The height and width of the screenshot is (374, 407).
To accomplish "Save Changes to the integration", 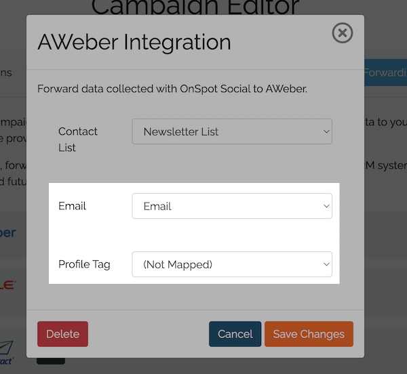I will point(309,334).
